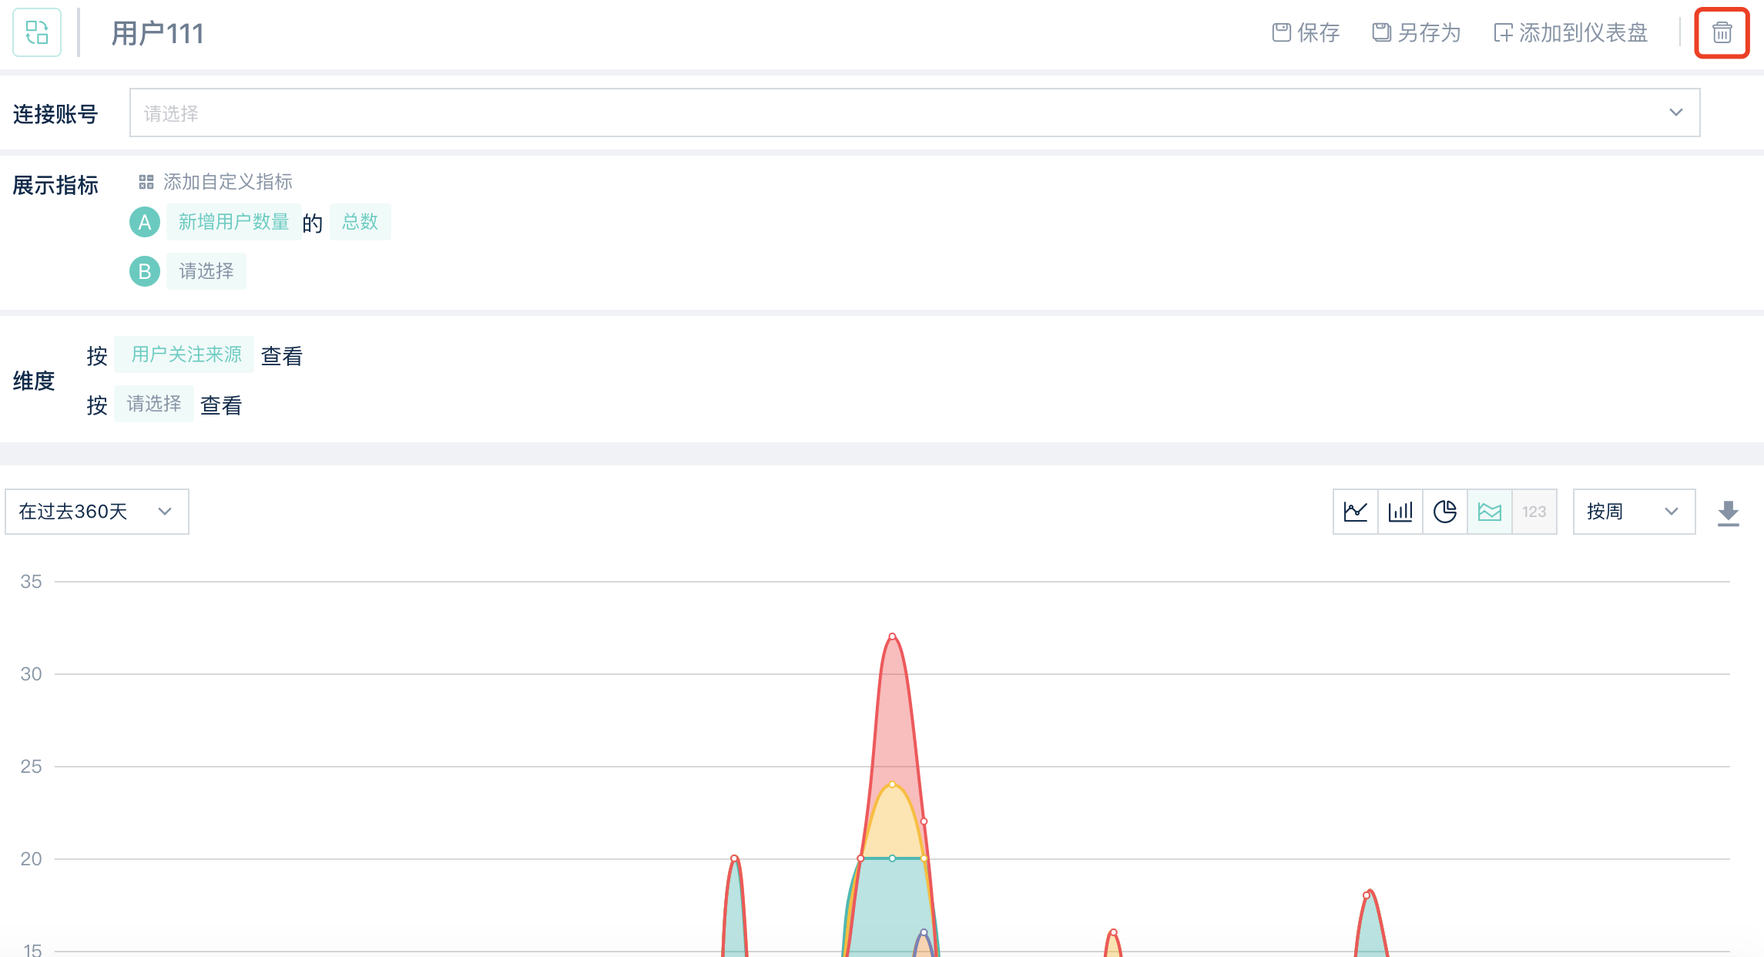Viewport: 1764px width, 957px height.
Task: Click the yellow series peak point at 24
Action: pyautogui.click(x=892, y=784)
